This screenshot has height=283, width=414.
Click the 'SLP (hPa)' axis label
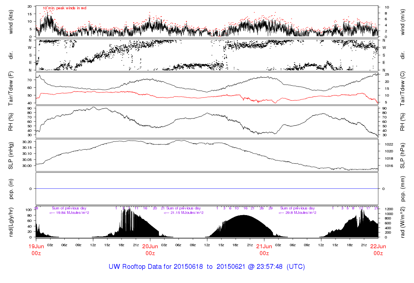click(403, 155)
